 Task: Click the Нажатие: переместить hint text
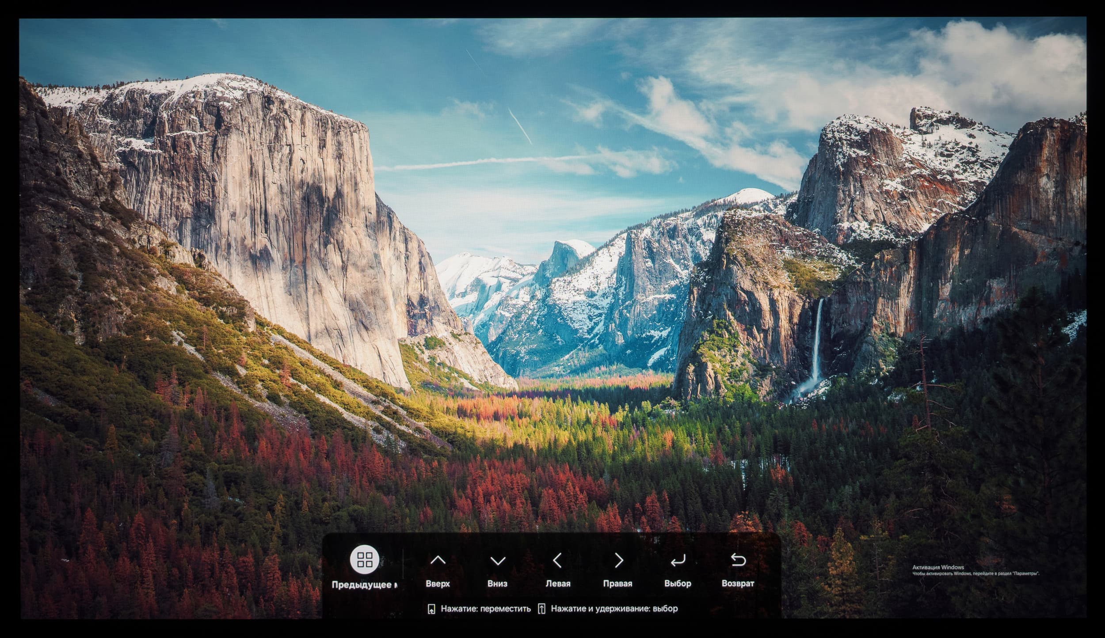point(485,609)
